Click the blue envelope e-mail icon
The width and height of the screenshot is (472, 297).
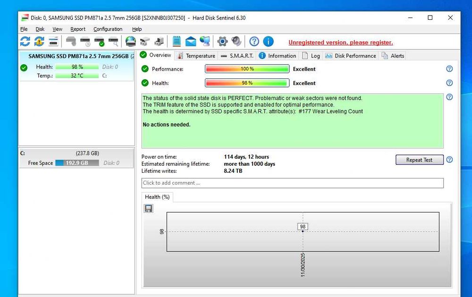pyautogui.click(x=191, y=41)
